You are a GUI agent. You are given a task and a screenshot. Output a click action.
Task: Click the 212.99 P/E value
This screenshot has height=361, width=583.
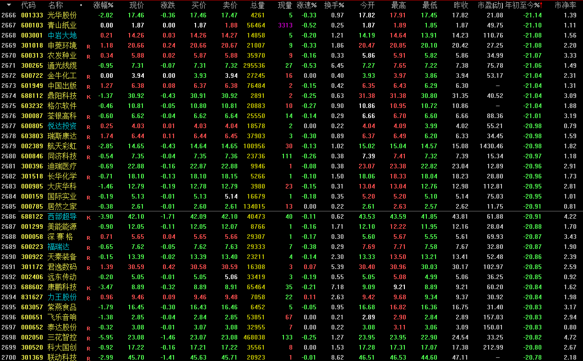coord(494,348)
